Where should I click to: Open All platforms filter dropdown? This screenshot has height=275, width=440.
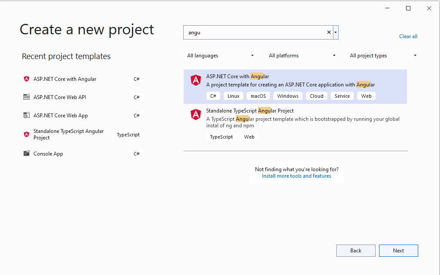[x=302, y=56]
